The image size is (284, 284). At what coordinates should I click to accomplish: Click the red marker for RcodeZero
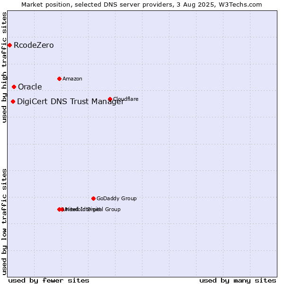[x=10, y=45]
